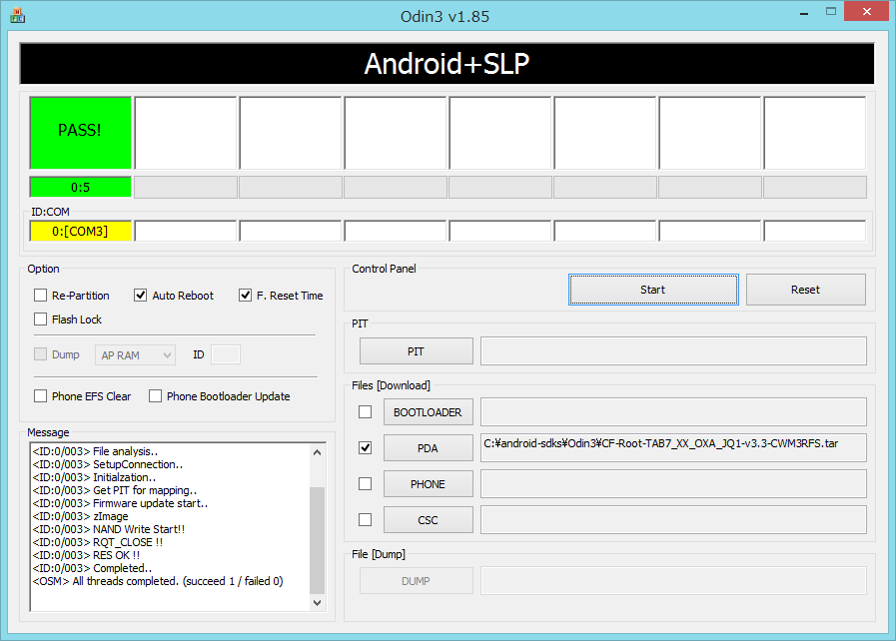The image size is (896, 641).
Task: Click the PHONE browse button
Action: tap(428, 484)
